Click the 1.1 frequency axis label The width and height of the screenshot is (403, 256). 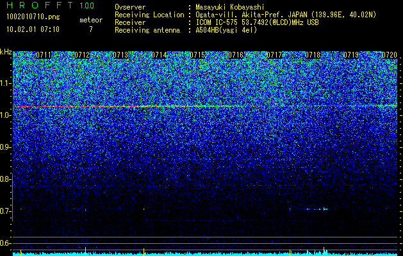click(6, 83)
